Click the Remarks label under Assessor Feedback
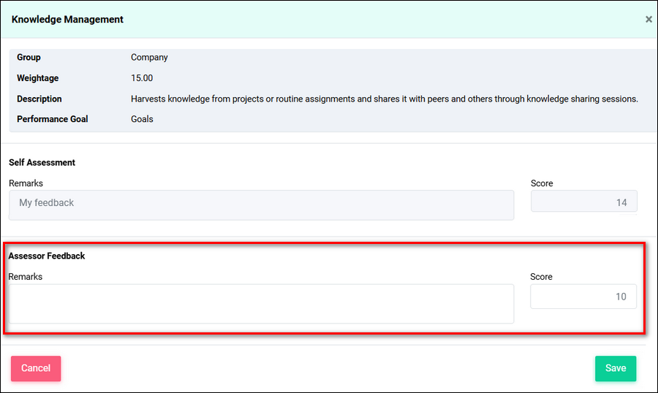658x393 pixels. tap(26, 277)
